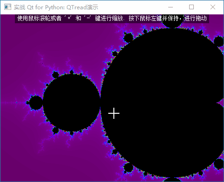Maximize the QTread demo window
Image resolution: width=224 pixels, height=182 pixels.
(191, 7)
